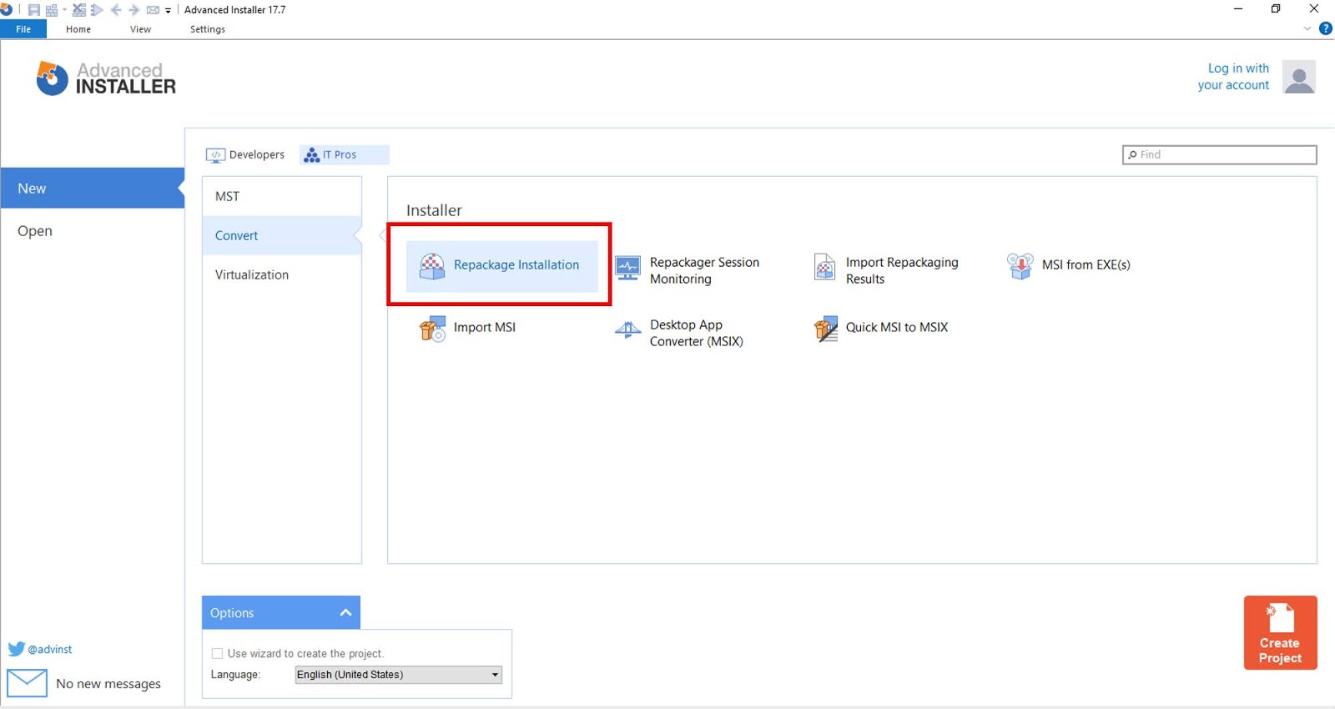Toggle Use wizard to create the project checkbox

pos(217,653)
